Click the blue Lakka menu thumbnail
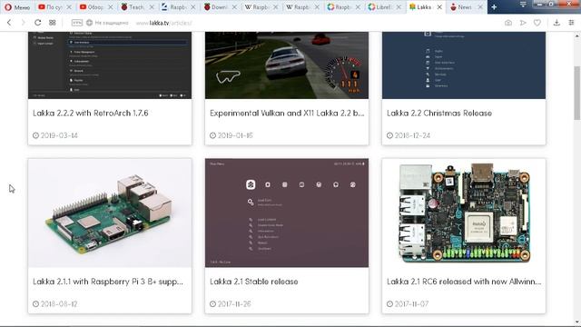This screenshot has width=581, height=327. pos(464,65)
